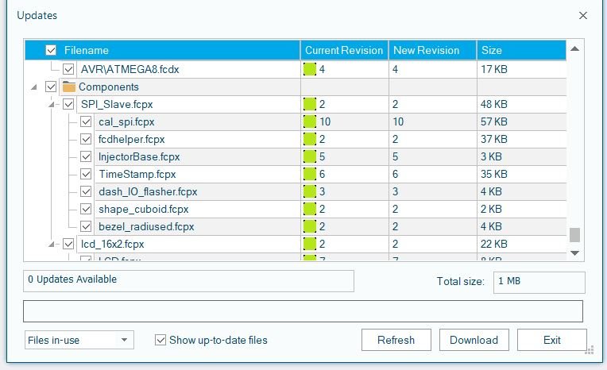607x370 pixels.
Task: Uncheck the AVR\ATMEGA8.fcdx checkbox
Action: point(68,69)
